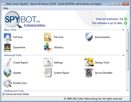
Task: Click the Settings label
Action: click(58, 62)
